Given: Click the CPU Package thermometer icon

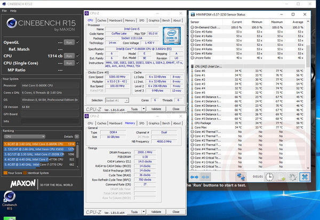Looking at the screenshot, I should coord(192,123).
